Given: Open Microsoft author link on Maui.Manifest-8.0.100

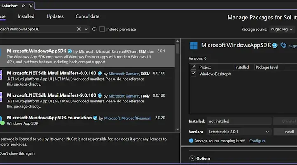Looking at the screenshot, I should point(116,74).
